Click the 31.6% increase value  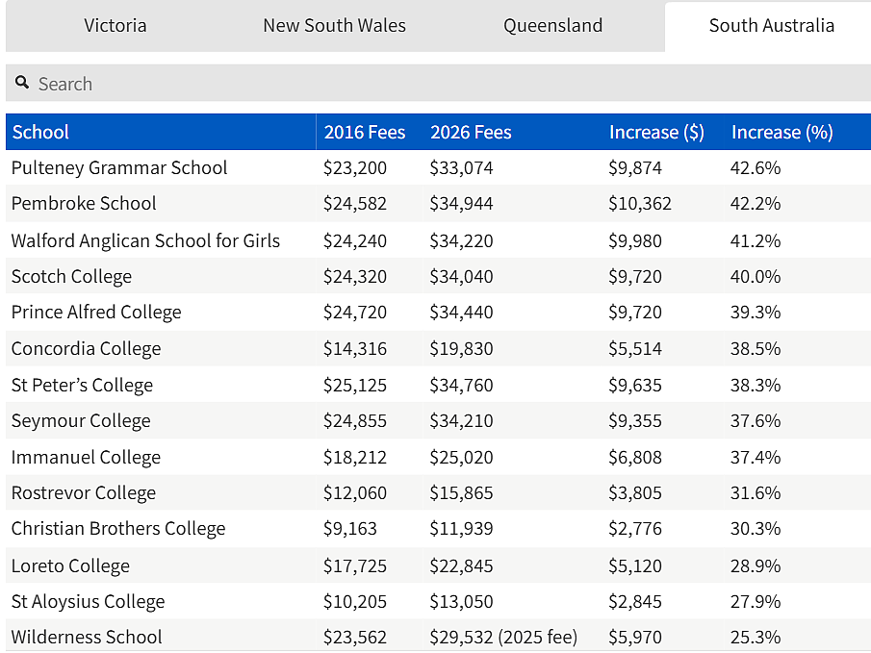tap(756, 493)
